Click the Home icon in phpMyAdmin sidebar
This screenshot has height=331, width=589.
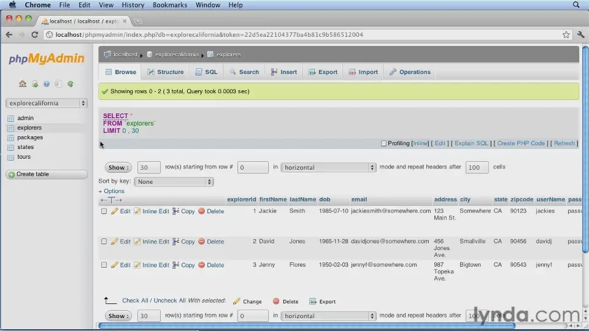click(x=23, y=84)
